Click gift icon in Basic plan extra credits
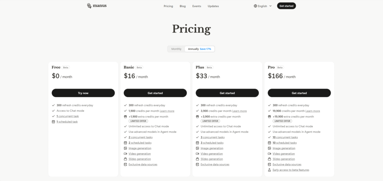Viewport: 383px width, 181px height. 125,117
